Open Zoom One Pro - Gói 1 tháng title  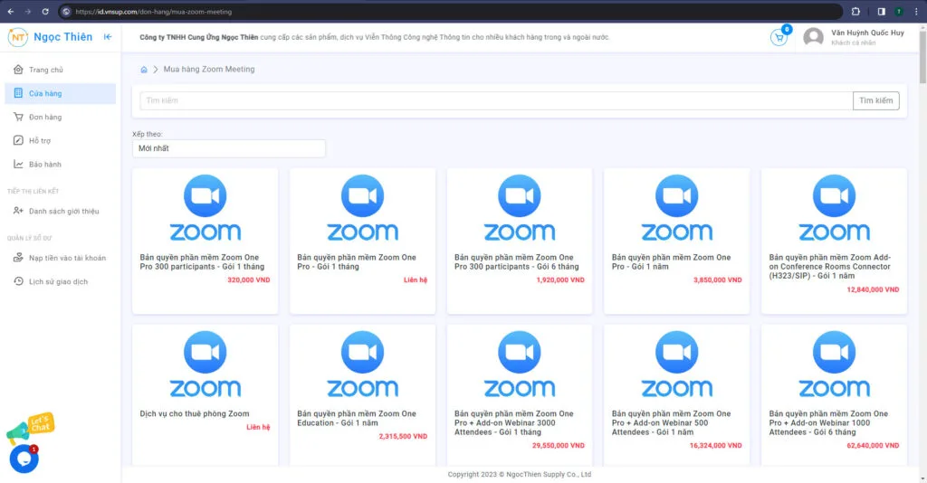pos(357,262)
